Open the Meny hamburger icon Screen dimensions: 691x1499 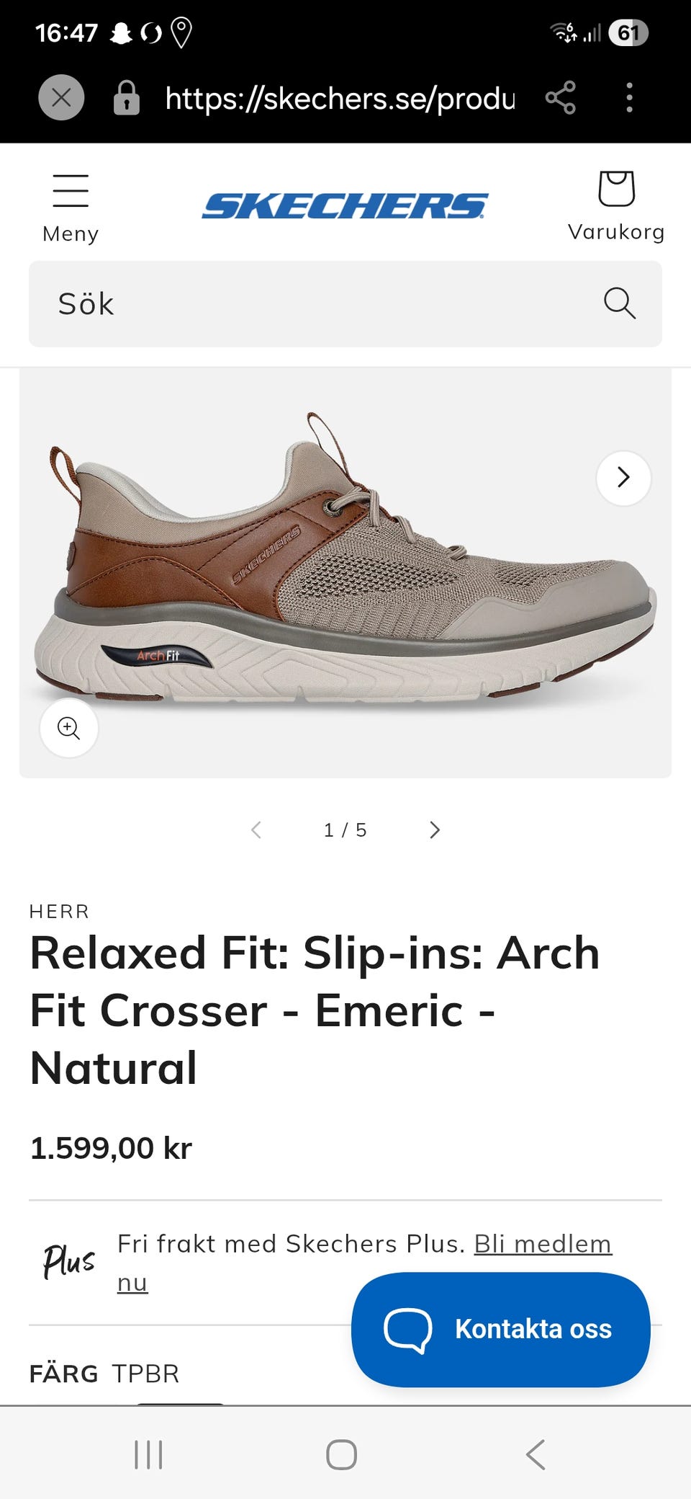71,191
